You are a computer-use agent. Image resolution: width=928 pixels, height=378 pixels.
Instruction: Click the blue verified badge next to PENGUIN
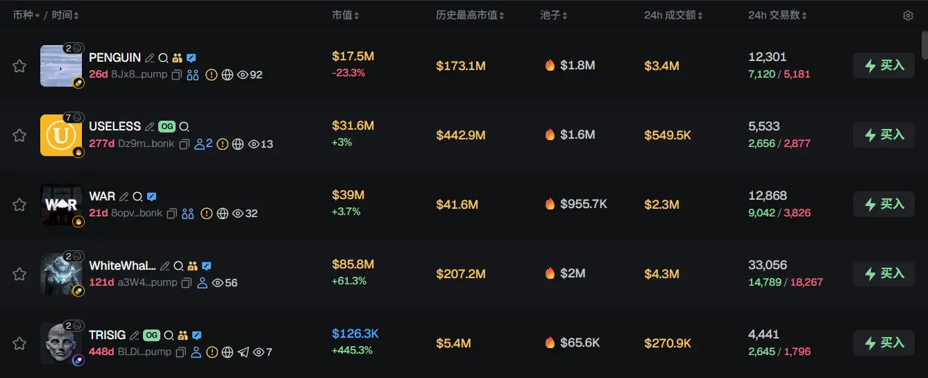pos(192,58)
